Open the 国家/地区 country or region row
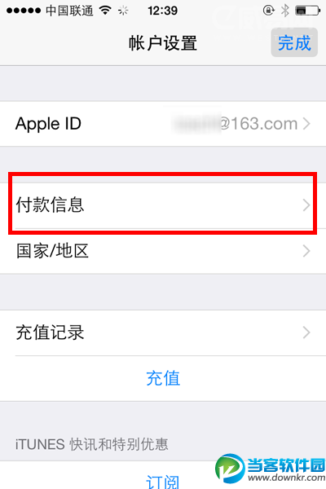 [163, 251]
